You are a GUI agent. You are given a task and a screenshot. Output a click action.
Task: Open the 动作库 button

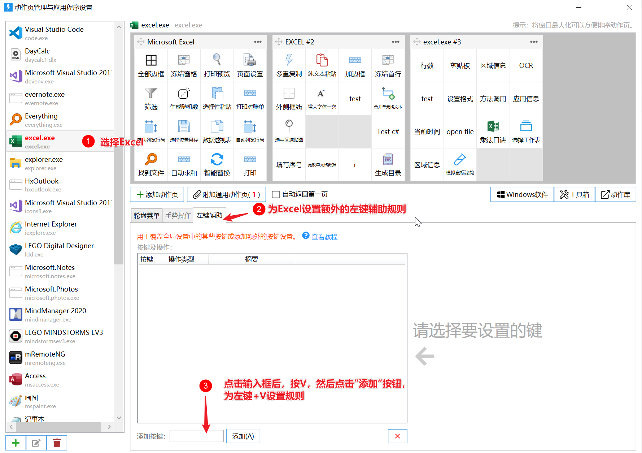click(615, 194)
